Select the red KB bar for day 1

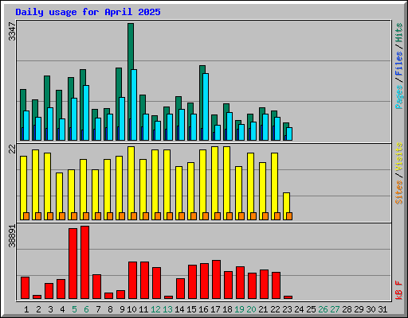[25, 288]
